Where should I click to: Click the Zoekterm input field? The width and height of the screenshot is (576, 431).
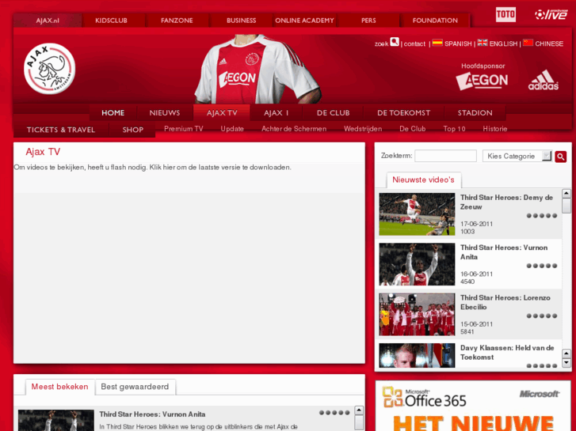[445, 156]
